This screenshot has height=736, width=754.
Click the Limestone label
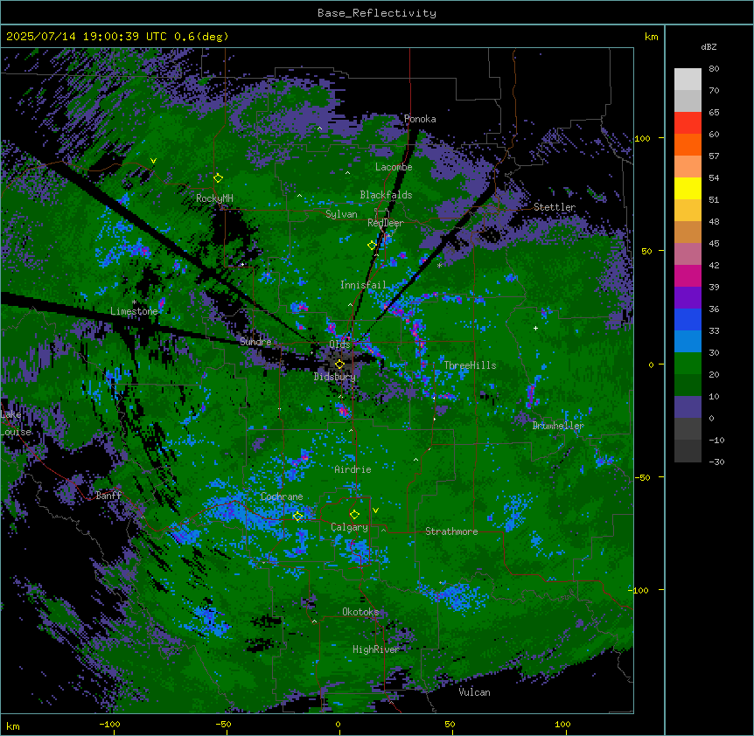point(134,311)
